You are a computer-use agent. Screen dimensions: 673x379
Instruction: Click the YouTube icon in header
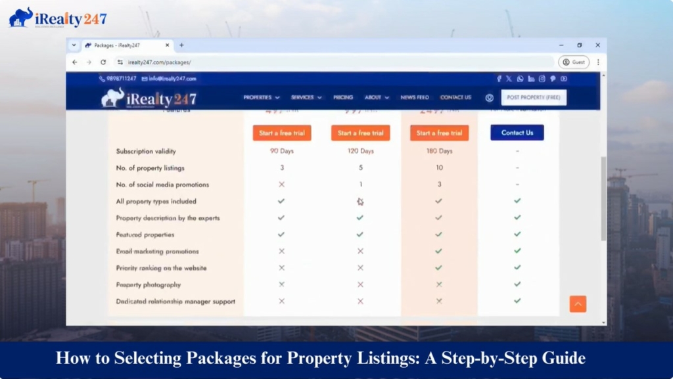pyautogui.click(x=564, y=79)
